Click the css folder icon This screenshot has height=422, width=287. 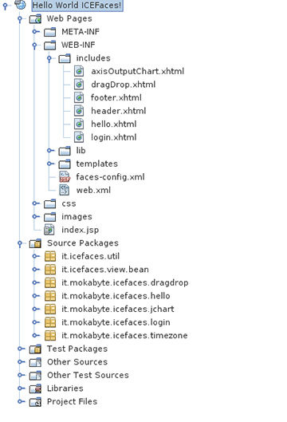click(50, 203)
